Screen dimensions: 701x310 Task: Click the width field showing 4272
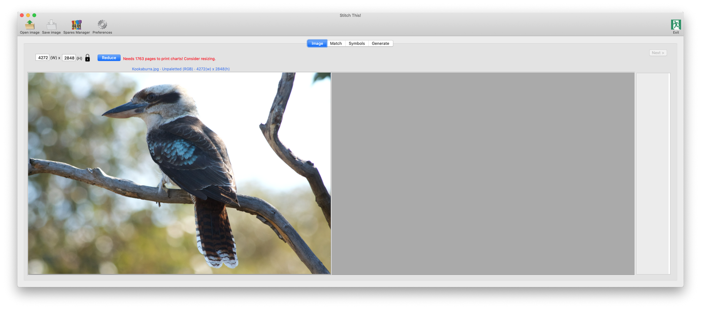(x=42, y=58)
